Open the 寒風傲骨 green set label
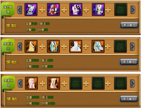This screenshot has width=141, height=108. point(8,83)
